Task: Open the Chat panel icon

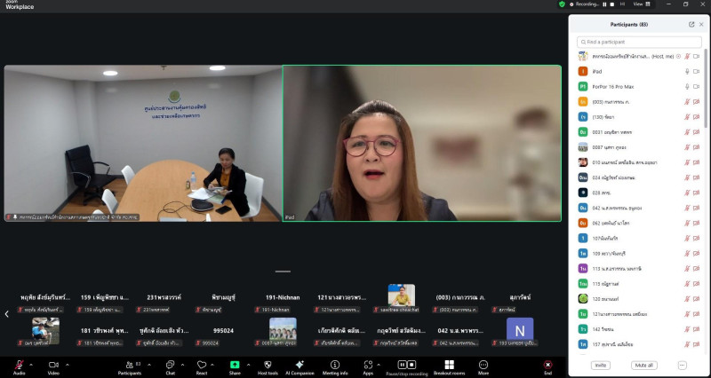Action: point(170,366)
